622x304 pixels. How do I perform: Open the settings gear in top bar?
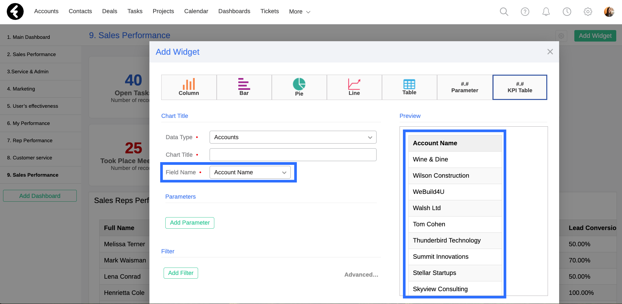coord(588,11)
